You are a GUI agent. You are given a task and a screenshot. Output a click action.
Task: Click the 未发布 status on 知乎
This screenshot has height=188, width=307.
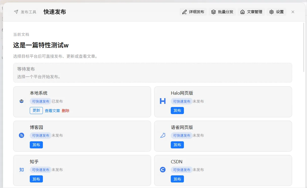tap(57, 170)
